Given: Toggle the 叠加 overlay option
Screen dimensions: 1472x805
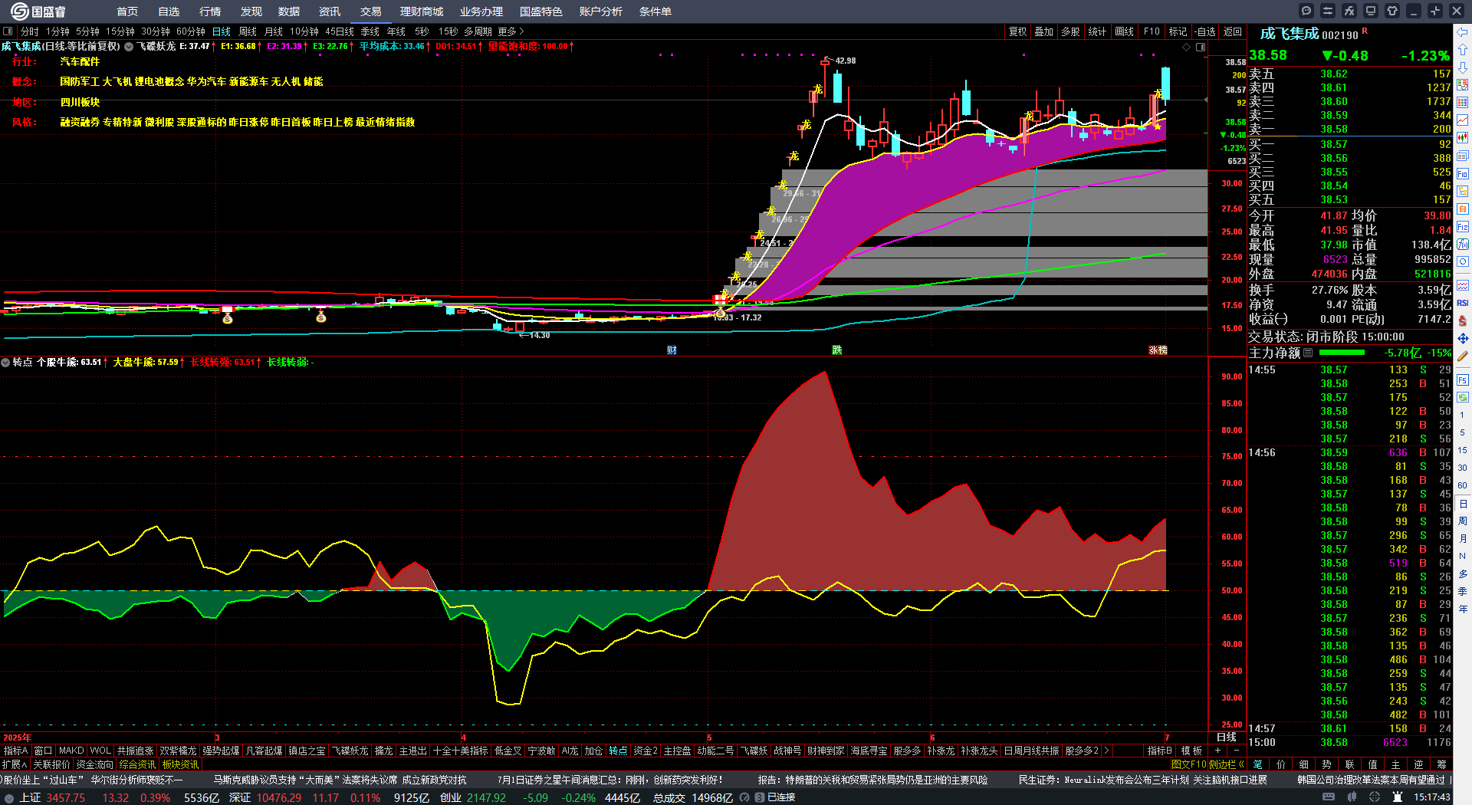Looking at the screenshot, I should coord(1043,31).
